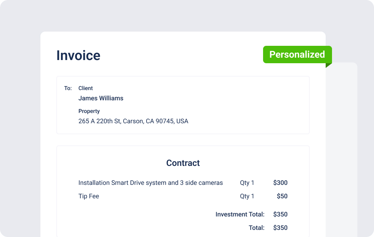This screenshot has height=237, width=374.
Task: Select the client name James Williams
Action: pyautogui.click(x=101, y=98)
